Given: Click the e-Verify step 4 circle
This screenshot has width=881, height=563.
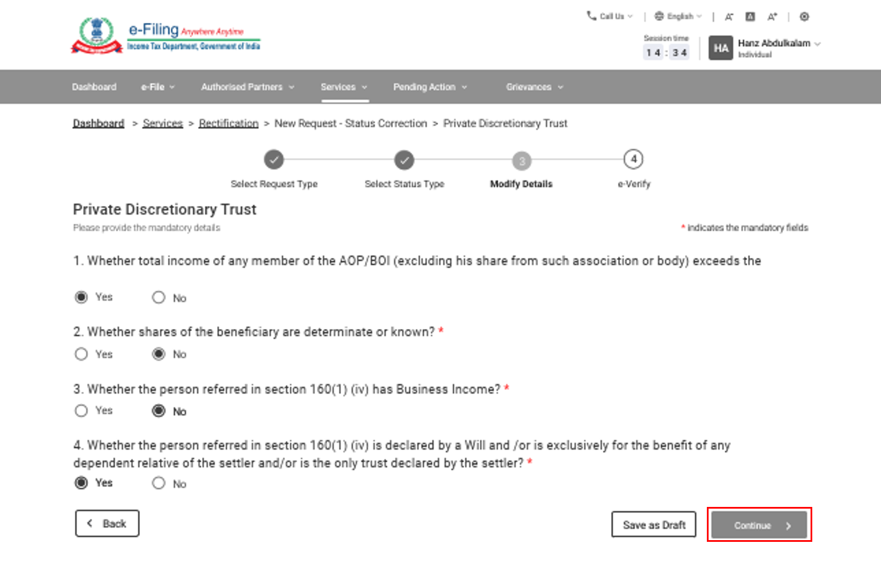Looking at the screenshot, I should point(633,159).
